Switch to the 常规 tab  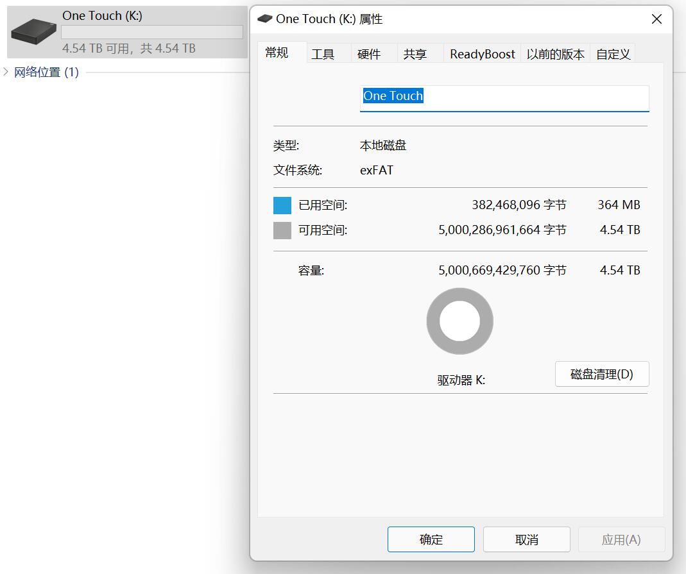coord(277,53)
